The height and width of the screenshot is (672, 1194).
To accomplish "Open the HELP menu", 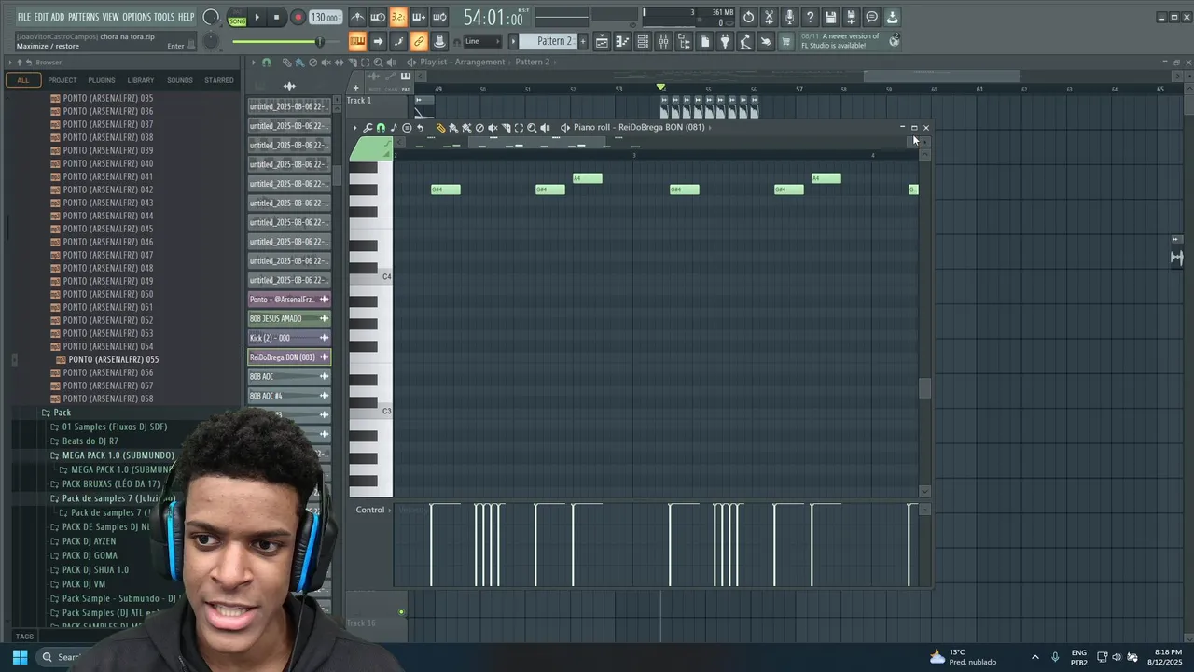I will click(186, 17).
